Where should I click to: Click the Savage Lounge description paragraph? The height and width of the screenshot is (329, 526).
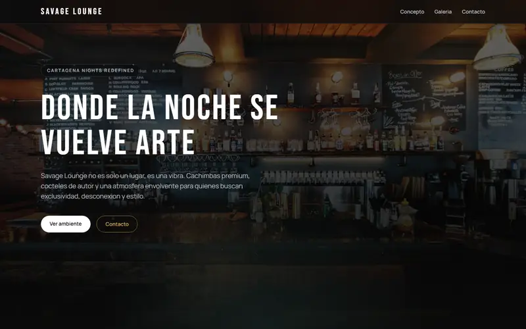click(x=145, y=186)
